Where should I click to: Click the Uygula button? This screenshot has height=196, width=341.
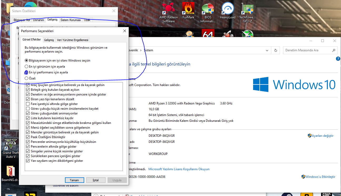[x=117, y=180]
